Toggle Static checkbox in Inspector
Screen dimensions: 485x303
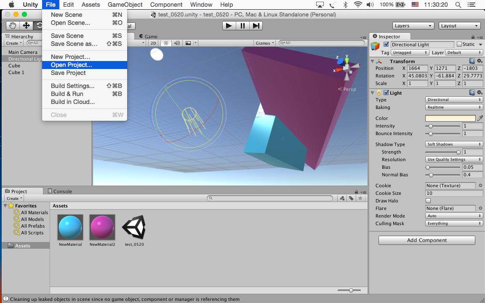(x=459, y=44)
